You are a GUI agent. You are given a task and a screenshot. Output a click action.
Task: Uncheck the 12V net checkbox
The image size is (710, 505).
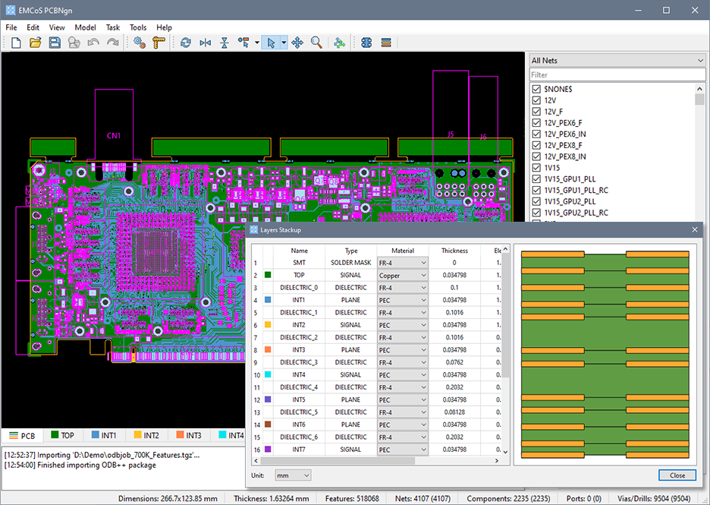tap(536, 100)
